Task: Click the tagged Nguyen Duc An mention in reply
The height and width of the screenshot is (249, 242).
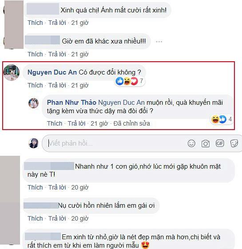Action: pyautogui.click(x=121, y=103)
